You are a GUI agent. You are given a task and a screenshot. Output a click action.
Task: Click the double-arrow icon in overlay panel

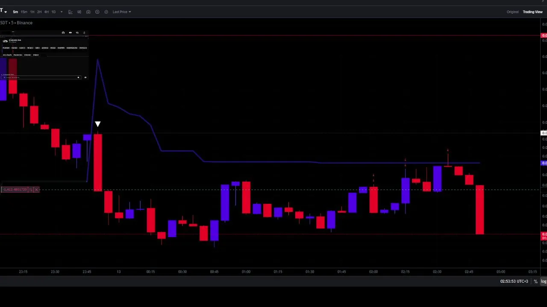(70, 32)
